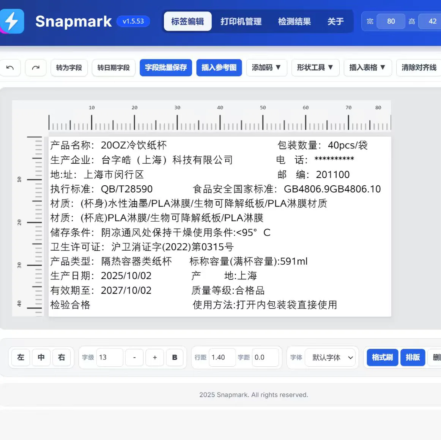Click the 清除对齐线 button
The height and width of the screenshot is (440, 441).
[x=419, y=68]
